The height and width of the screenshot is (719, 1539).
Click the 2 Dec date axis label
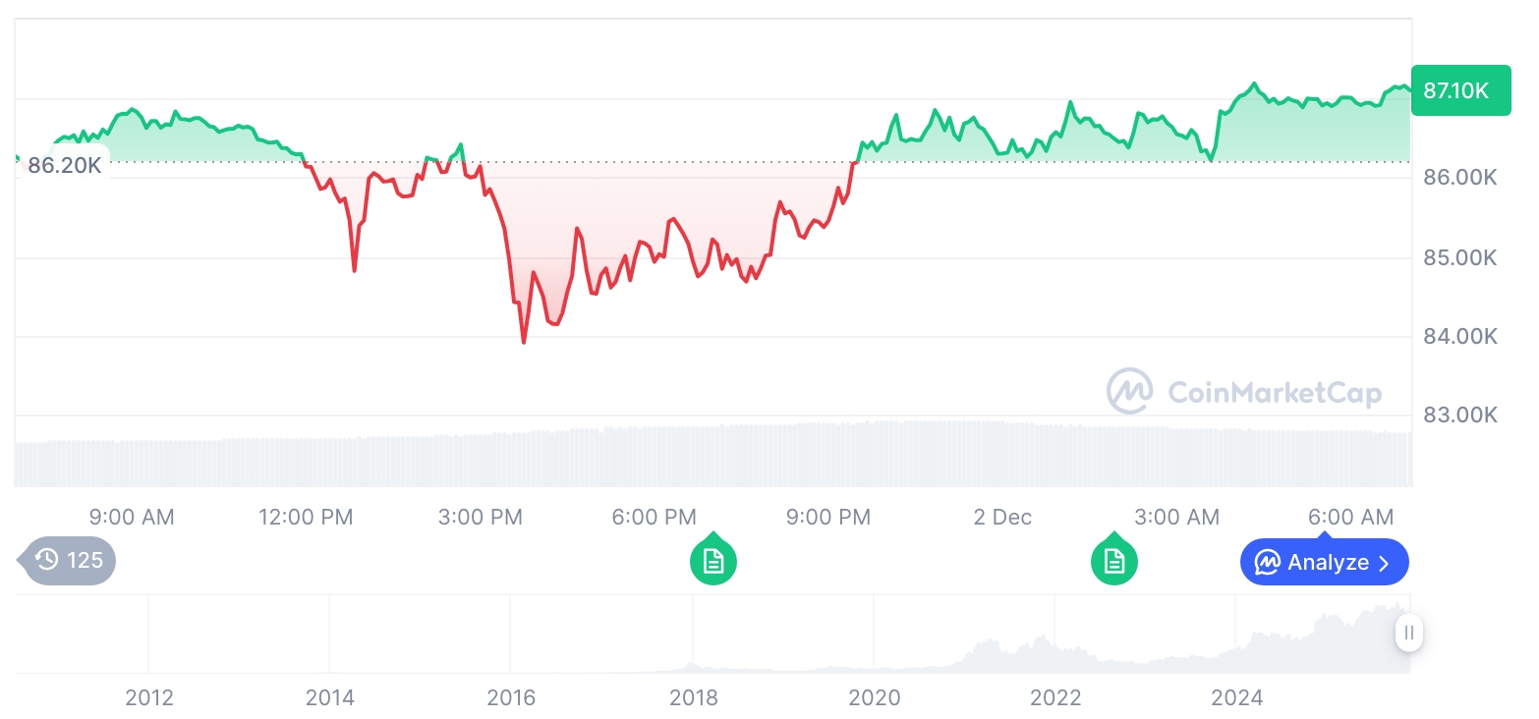click(x=1002, y=517)
